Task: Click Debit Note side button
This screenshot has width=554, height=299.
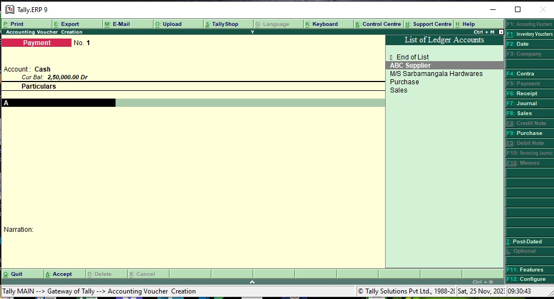Action: [x=529, y=143]
